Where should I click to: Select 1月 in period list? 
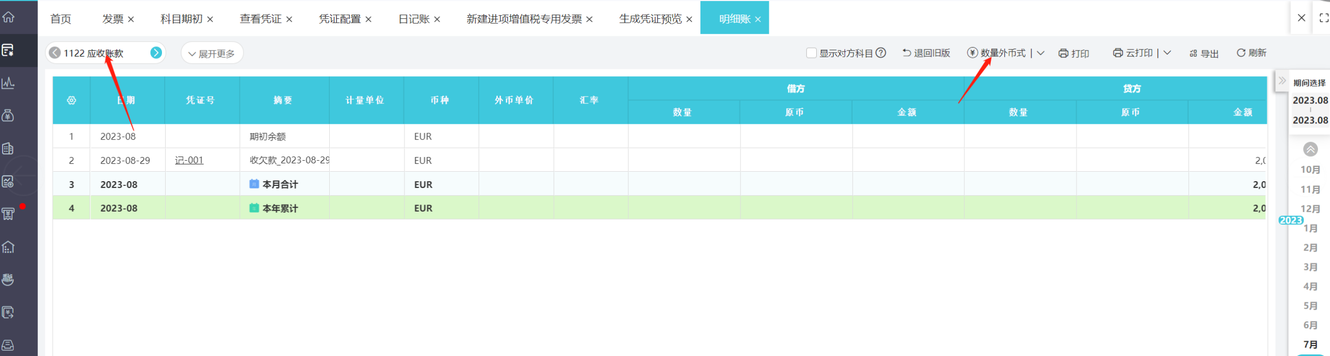tap(1310, 228)
